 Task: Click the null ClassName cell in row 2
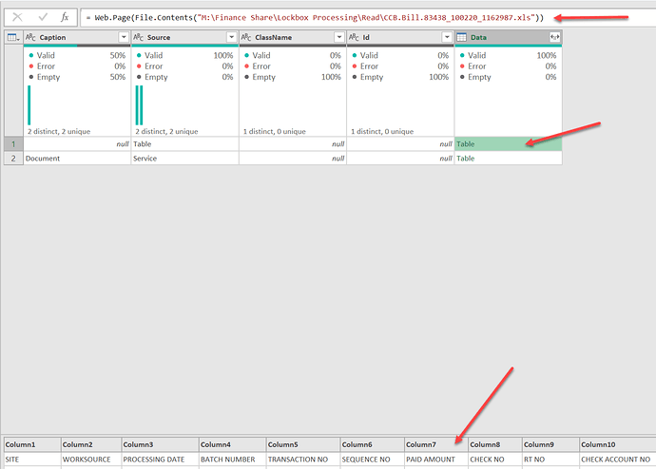point(293,159)
